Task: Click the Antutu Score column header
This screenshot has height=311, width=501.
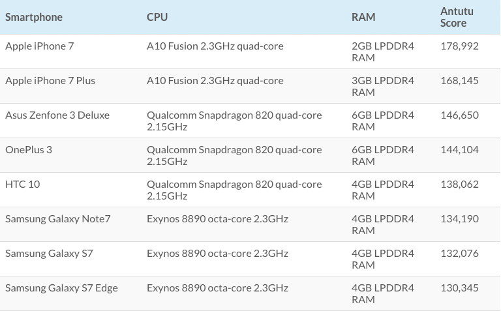Action: [457, 18]
